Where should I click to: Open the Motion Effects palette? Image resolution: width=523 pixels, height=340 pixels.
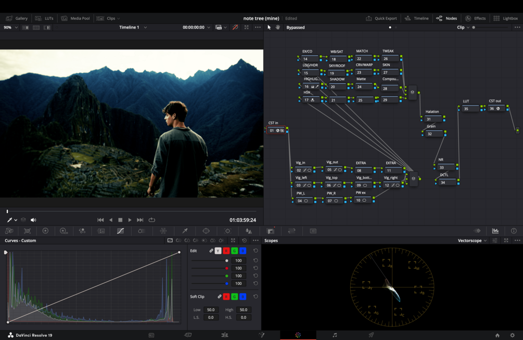101,231
